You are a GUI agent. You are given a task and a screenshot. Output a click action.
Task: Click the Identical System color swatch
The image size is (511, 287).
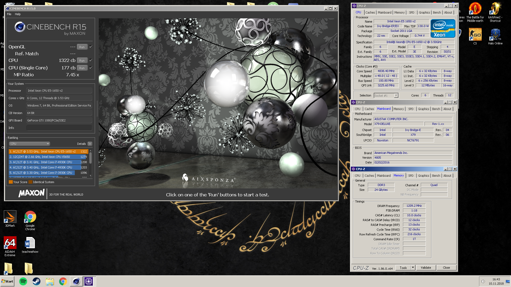[x=30, y=182]
